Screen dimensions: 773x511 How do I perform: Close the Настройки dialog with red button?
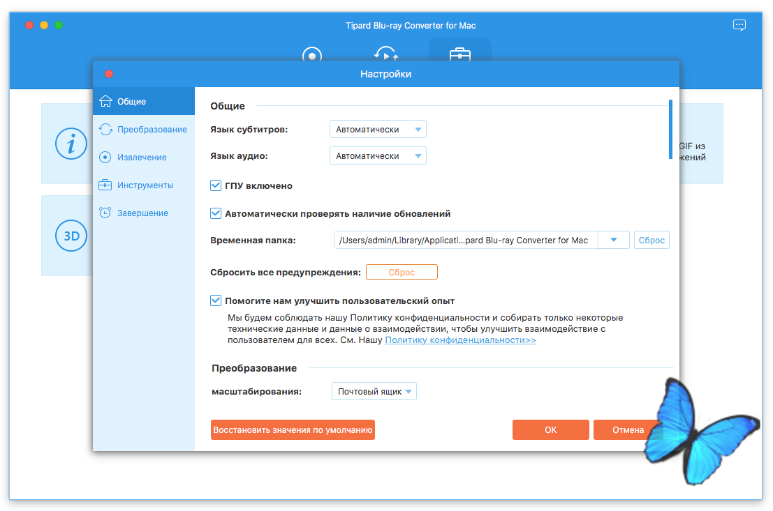tap(109, 74)
